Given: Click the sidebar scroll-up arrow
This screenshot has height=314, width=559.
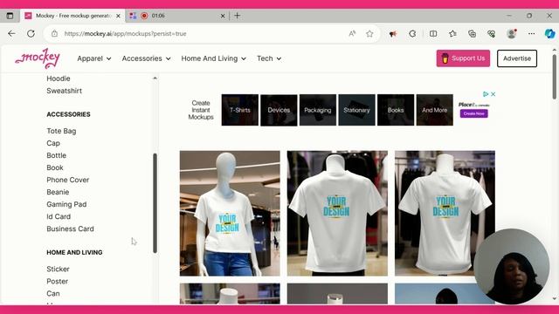Looking at the screenshot, I should point(155,78).
